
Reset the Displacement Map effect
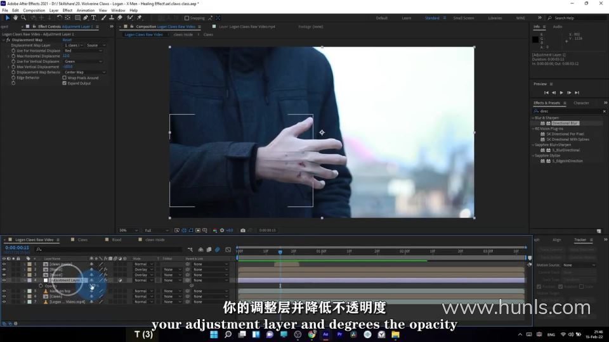click(67, 39)
